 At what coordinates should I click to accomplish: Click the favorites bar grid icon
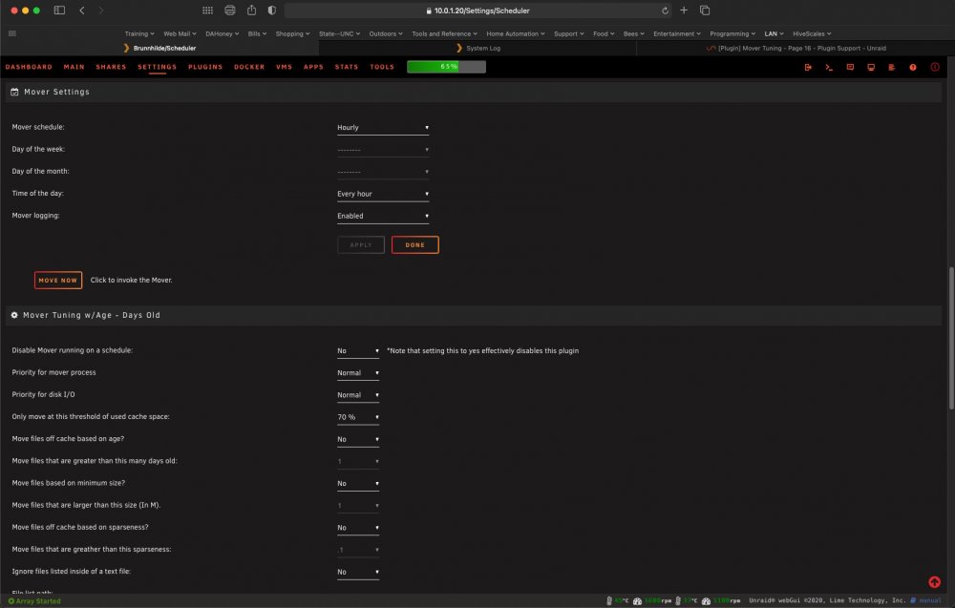pos(12,33)
